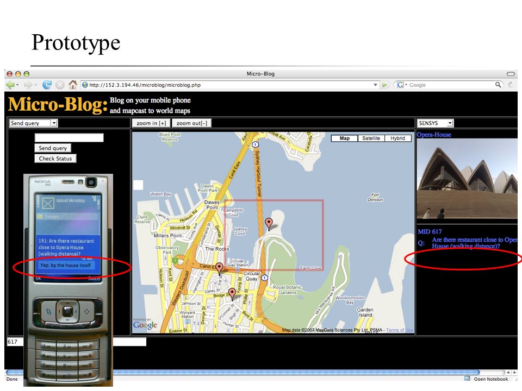The width and height of the screenshot is (522, 391).
Task: Click the Check Status button
Action: (55, 159)
